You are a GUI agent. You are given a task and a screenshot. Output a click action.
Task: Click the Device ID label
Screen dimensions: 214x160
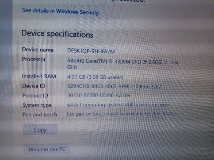click(34, 86)
